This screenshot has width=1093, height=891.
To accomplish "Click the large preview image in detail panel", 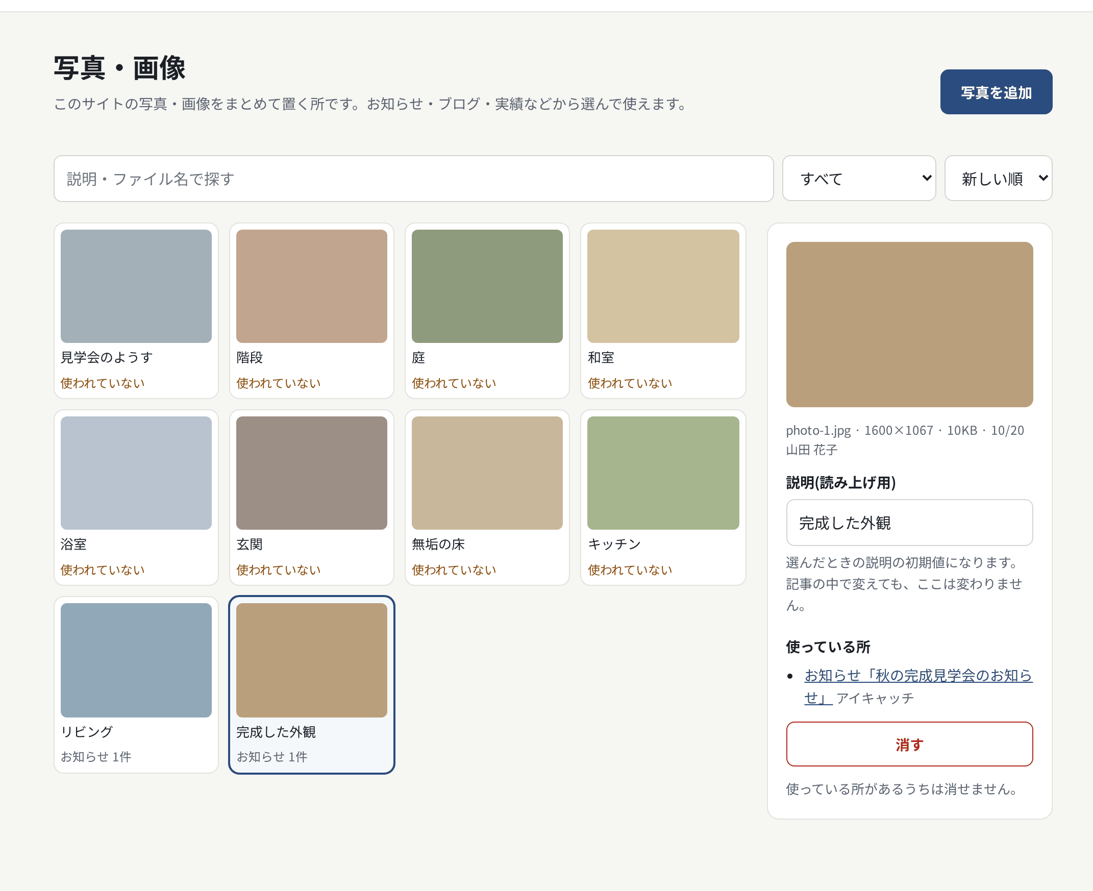I will pos(909,325).
